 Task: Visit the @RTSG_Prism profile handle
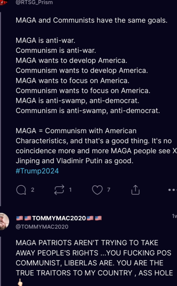[34, 3]
